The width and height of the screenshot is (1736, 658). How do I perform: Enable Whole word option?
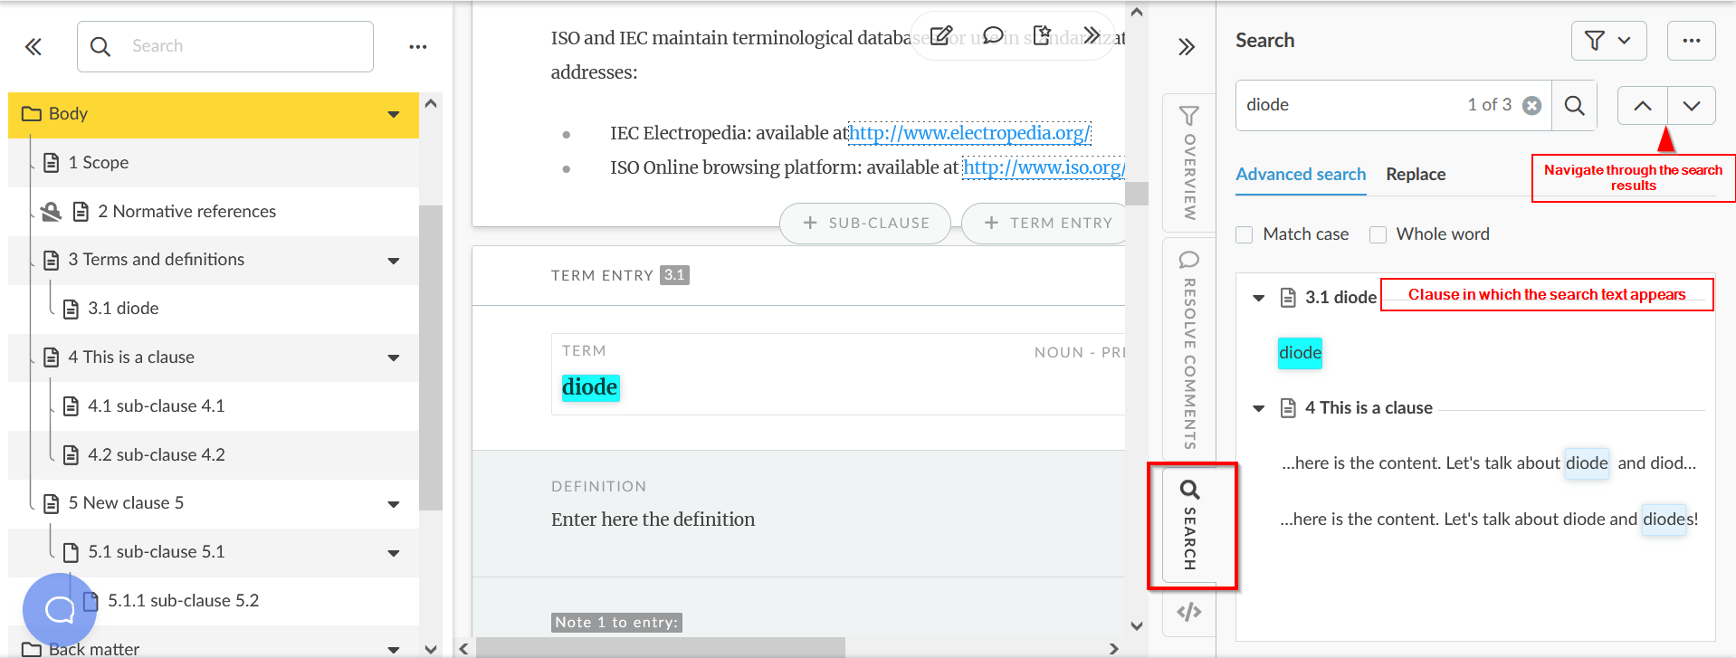point(1378,234)
